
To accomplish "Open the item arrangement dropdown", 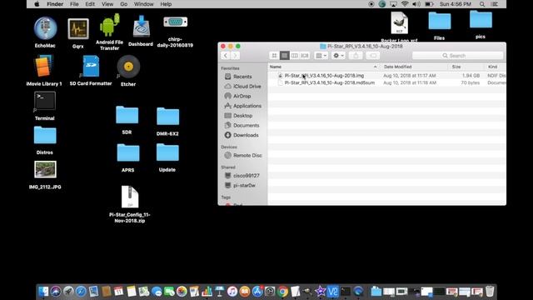I will (321, 56).
